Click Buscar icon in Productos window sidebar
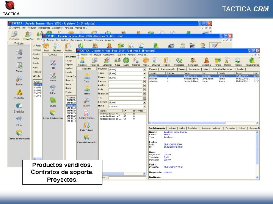Screen dimensions: 273x204 [x=19, y=80]
